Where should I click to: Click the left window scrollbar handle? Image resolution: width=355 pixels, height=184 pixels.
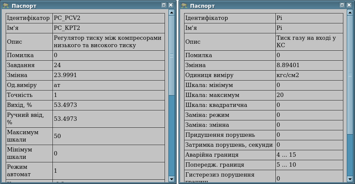tap(171, 55)
